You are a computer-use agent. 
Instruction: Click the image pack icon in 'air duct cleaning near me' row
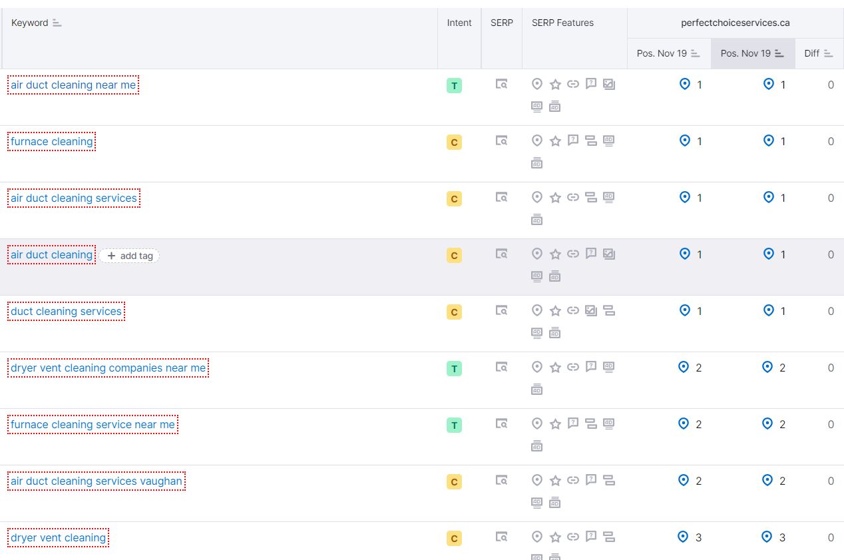coord(609,84)
